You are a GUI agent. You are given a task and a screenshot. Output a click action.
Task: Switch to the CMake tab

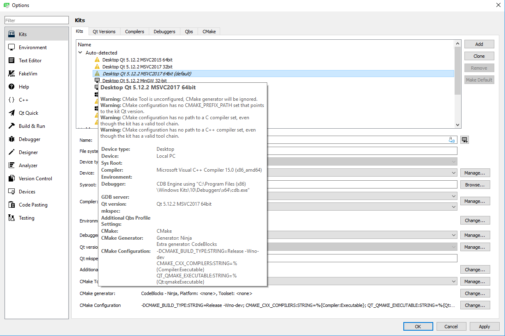[209, 32]
